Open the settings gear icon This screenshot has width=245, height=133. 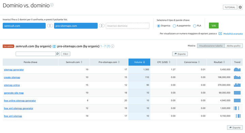coord(240,7)
